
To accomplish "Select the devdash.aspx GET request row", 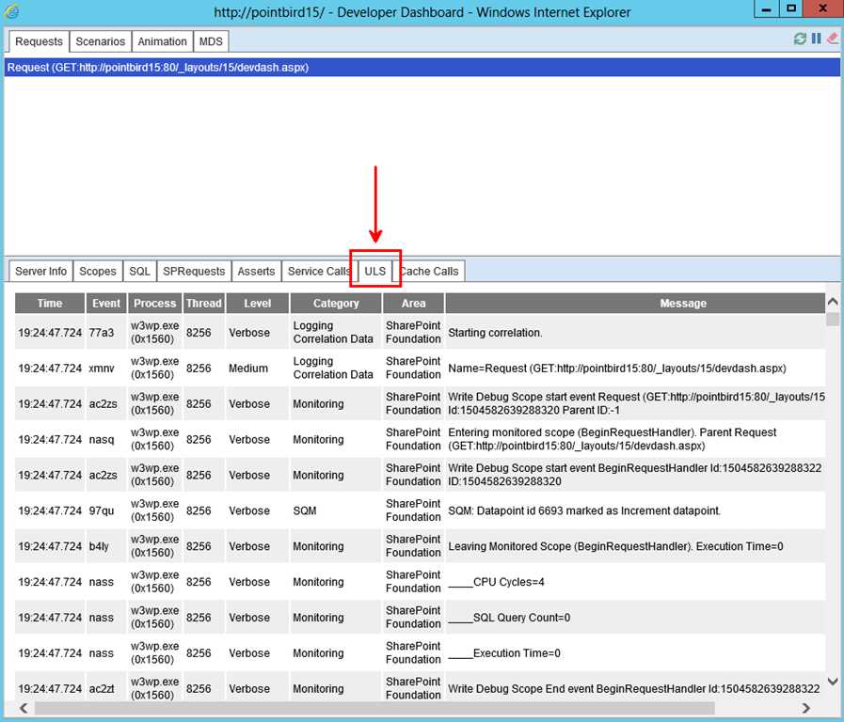I will tap(422, 67).
